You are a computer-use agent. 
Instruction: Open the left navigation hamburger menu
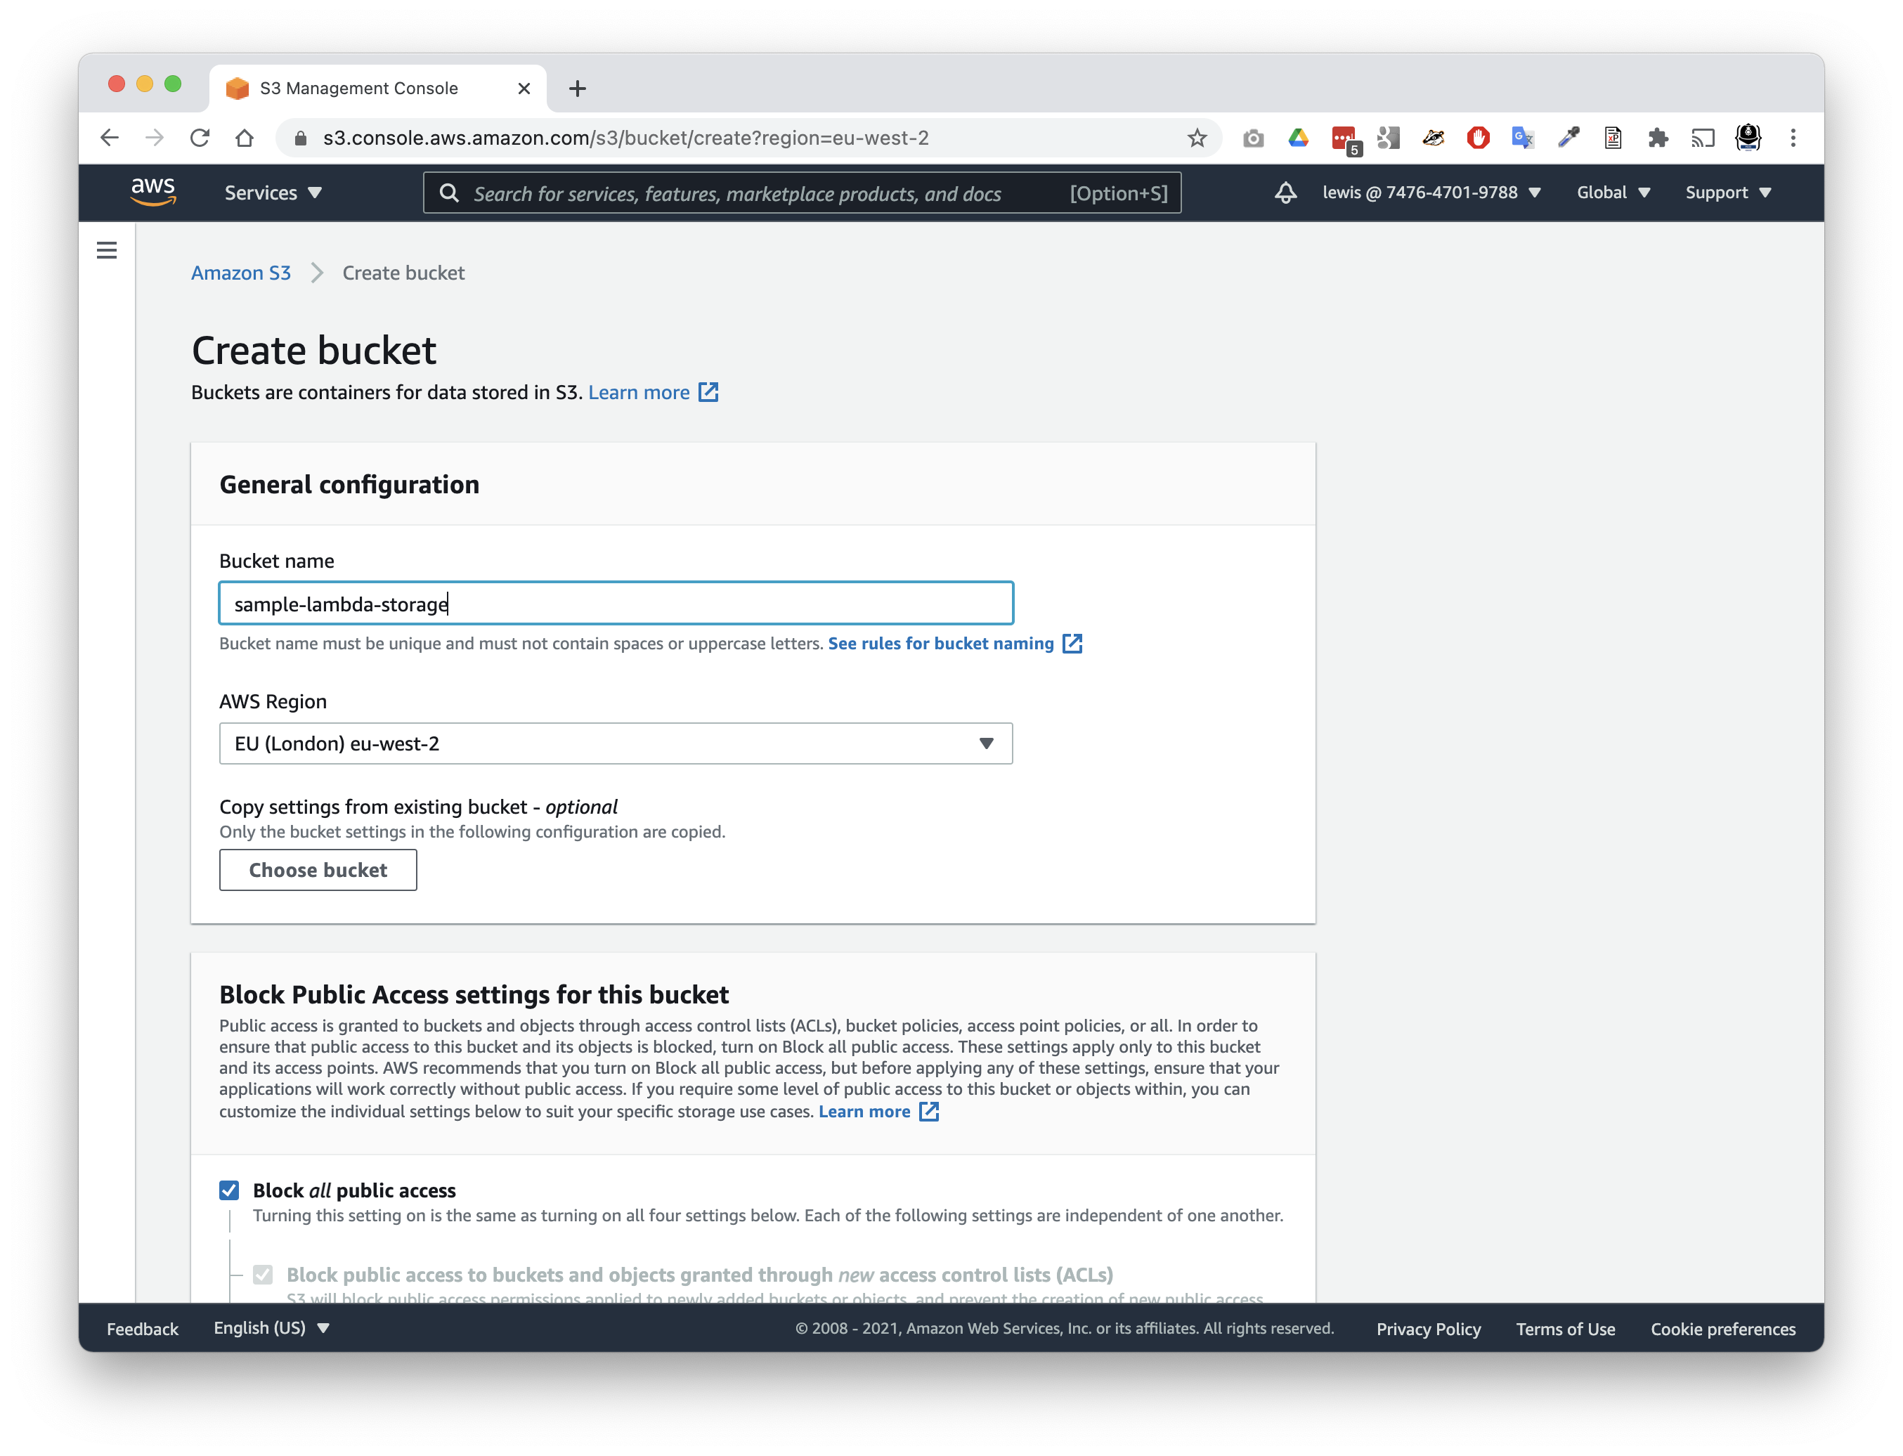107,250
